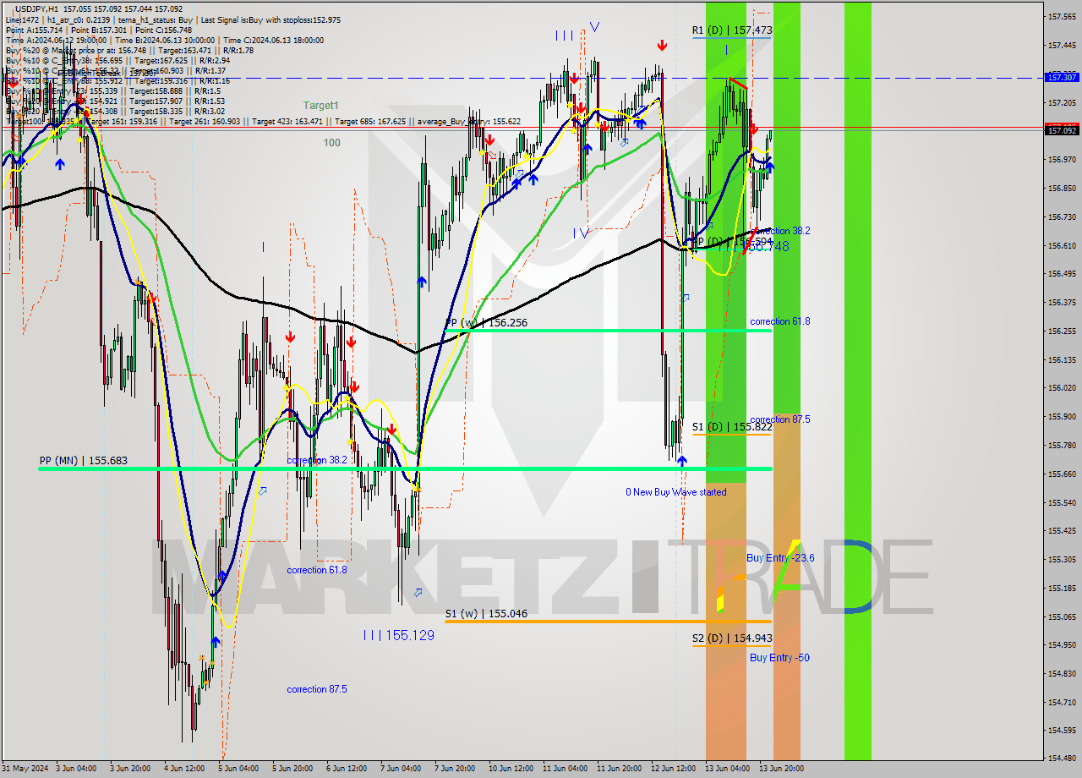Click the 156.255 price axis value
Image resolution: width=1082 pixels, height=778 pixels.
tap(1062, 331)
